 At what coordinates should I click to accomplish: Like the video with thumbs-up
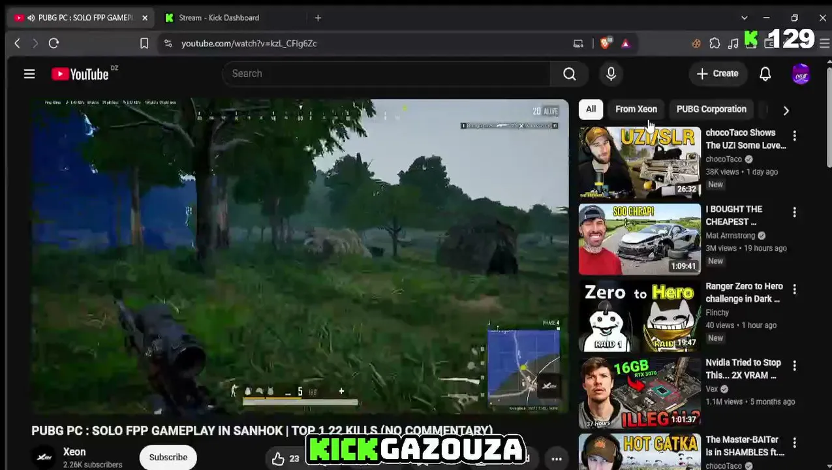pos(279,458)
